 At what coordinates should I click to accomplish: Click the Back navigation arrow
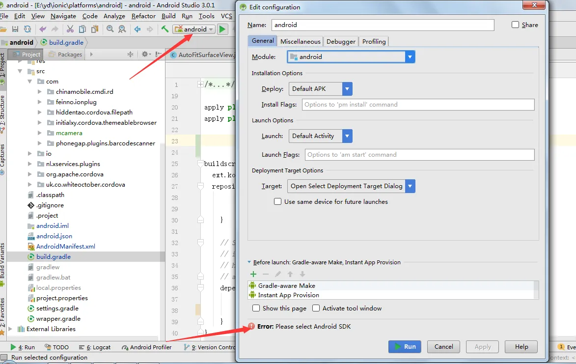137,29
